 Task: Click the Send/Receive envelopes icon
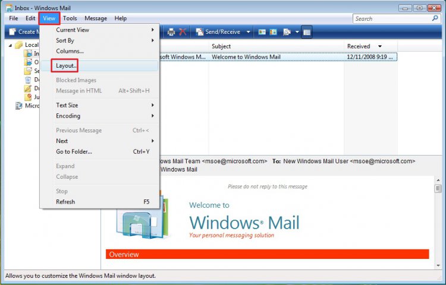pos(200,32)
